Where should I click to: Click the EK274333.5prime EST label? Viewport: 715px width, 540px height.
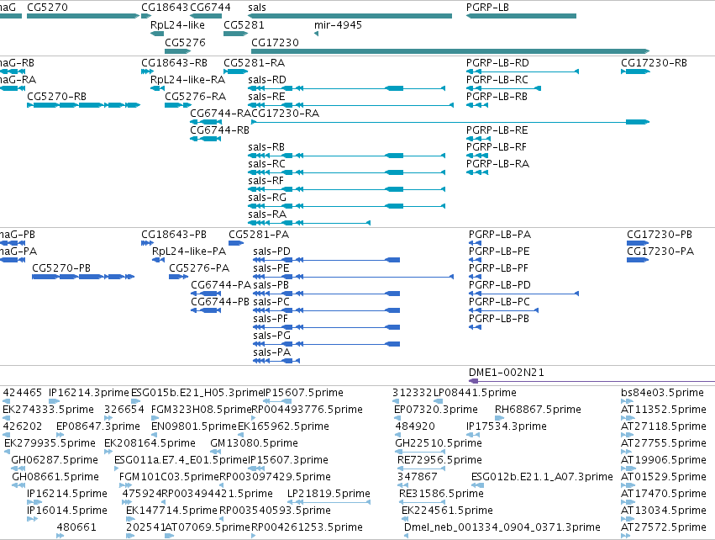click(49, 410)
